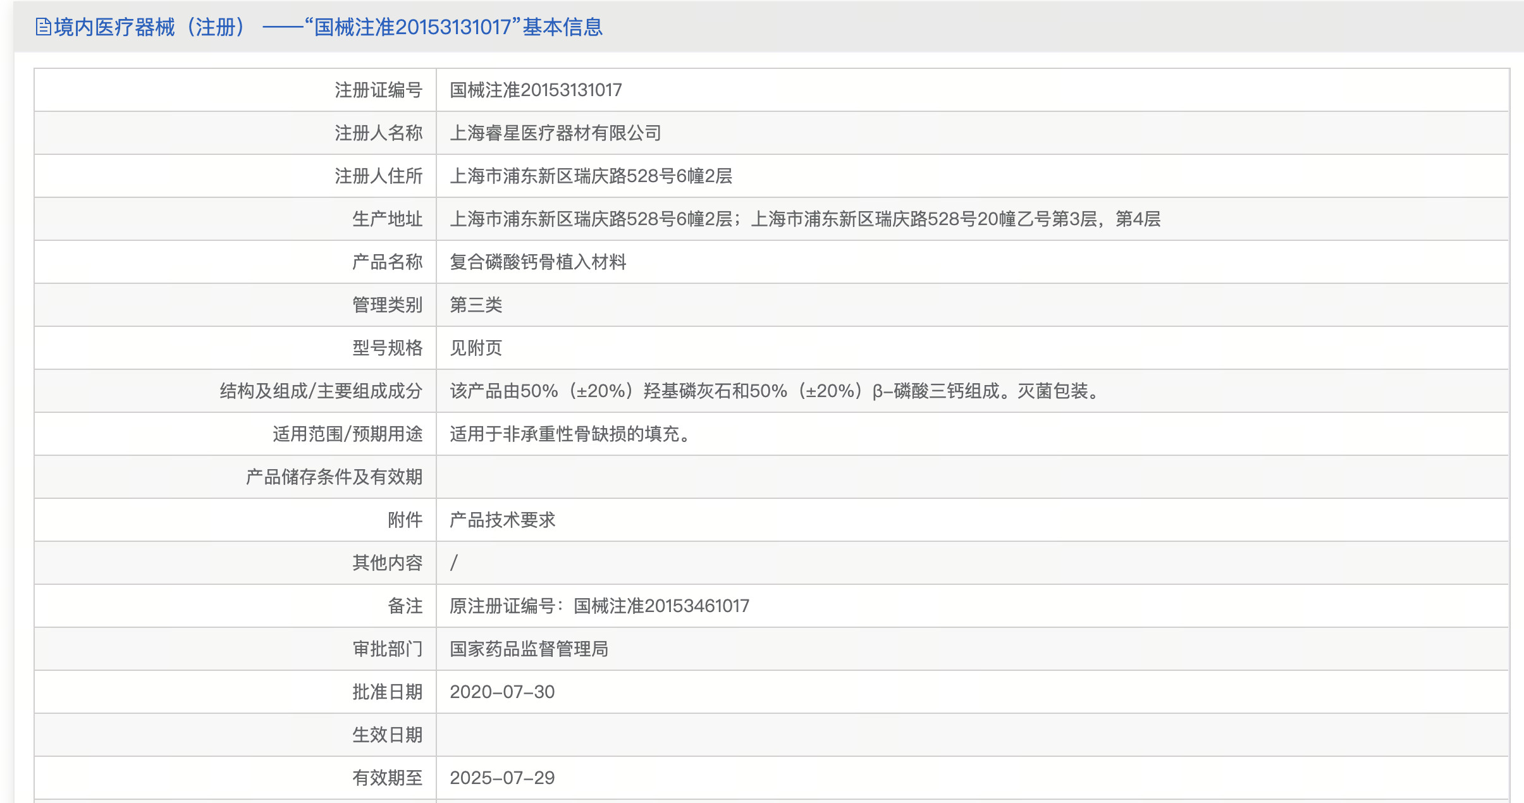Image resolution: width=1524 pixels, height=803 pixels.
Task: Select address 上海市浦东新区瑞庆路528号6幢2层 in 注册人住所 row
Action: tap(591, 176)
